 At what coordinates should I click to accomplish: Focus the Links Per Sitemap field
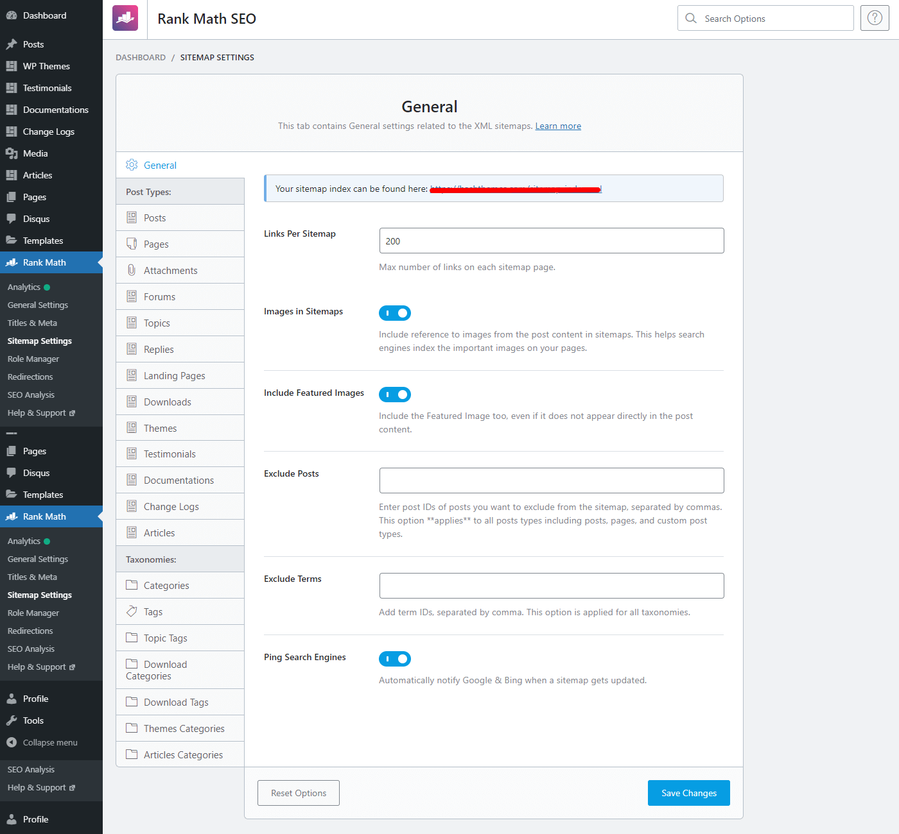point(552,241)
